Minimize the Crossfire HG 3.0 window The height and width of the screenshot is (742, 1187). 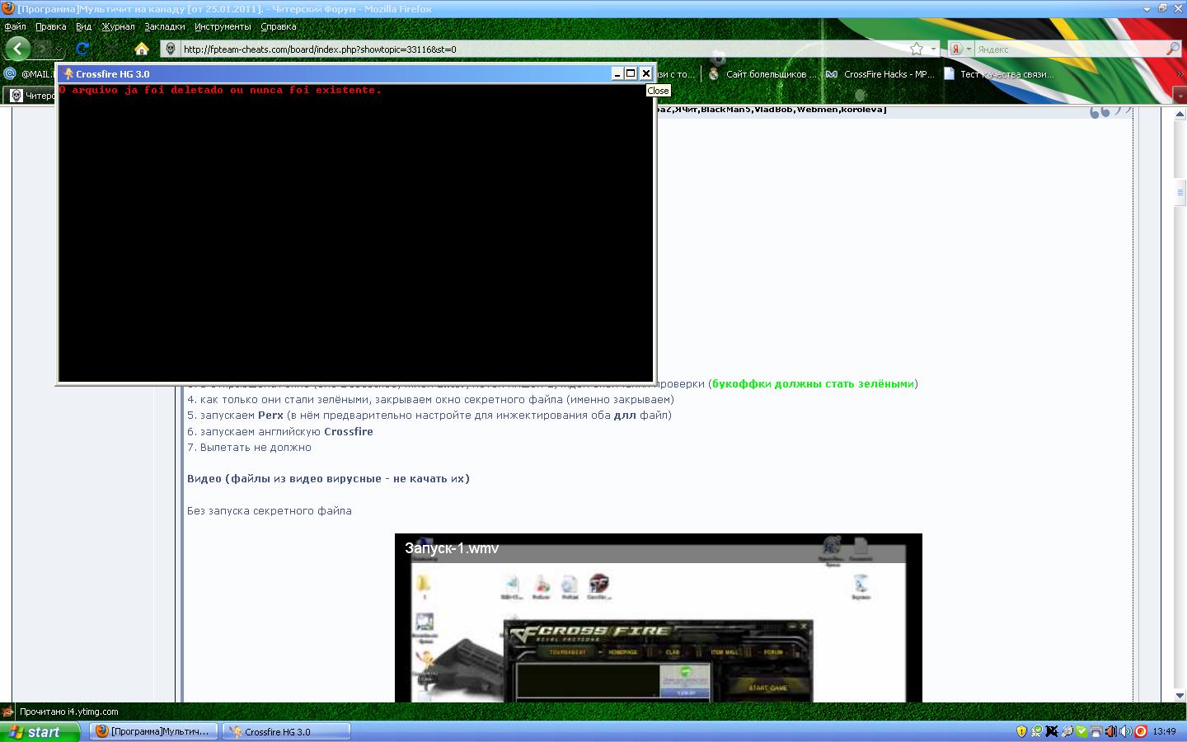point(617,73)
